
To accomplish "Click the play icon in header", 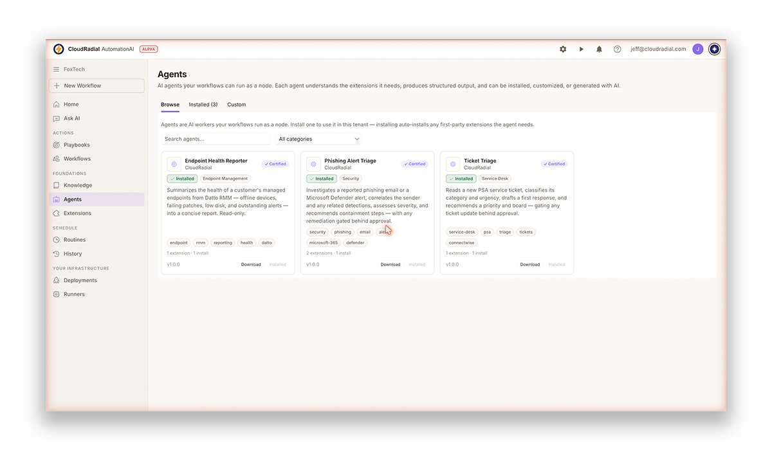I will pyautogui.click(x=581, y=49).
